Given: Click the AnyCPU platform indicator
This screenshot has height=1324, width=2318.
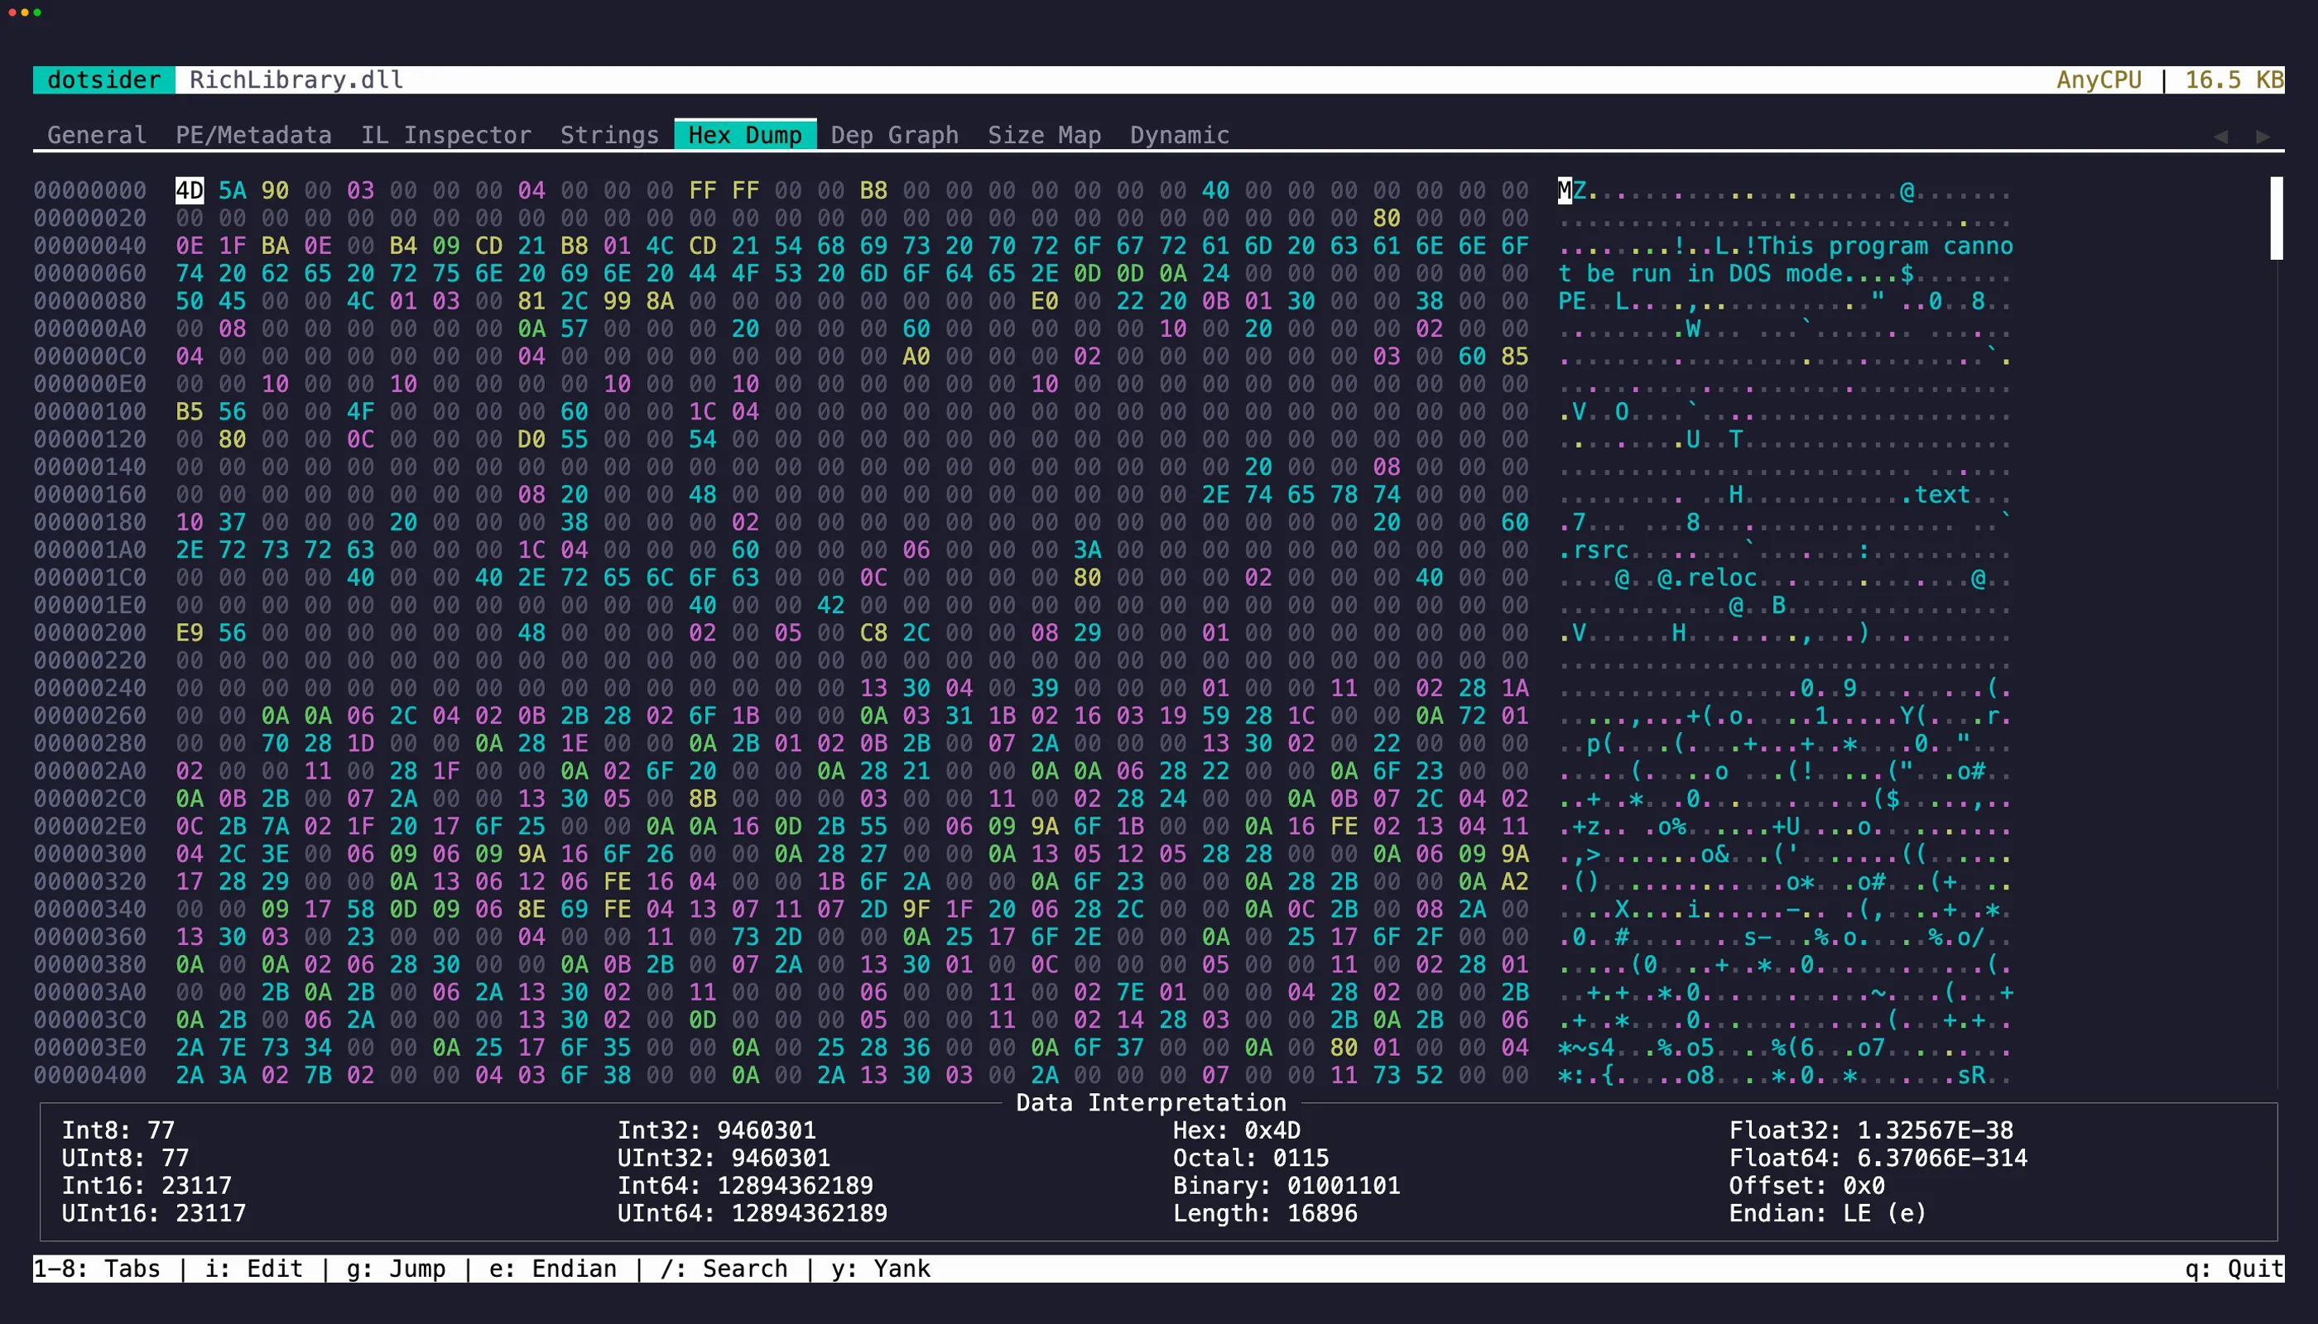Looking at the screenshot, I should pos(2099,80).
